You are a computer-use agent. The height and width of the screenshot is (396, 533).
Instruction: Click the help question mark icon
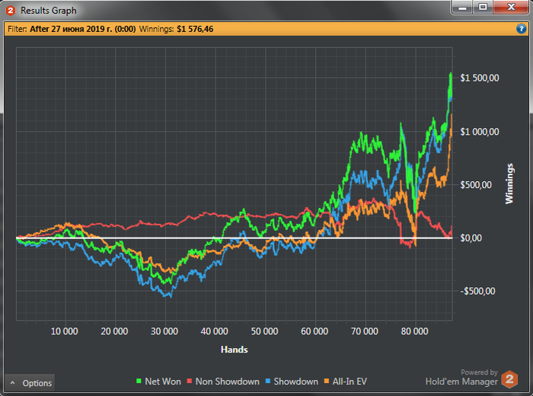[x=521, y=29]
